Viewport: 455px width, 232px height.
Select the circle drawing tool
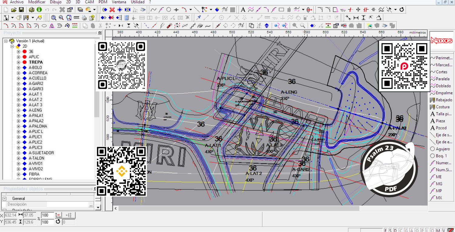(x=169, y=10)
